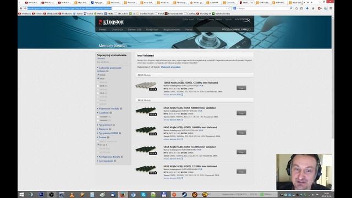
Task: Click the Wyświetl wszystkie link
Action: point(170,67)
